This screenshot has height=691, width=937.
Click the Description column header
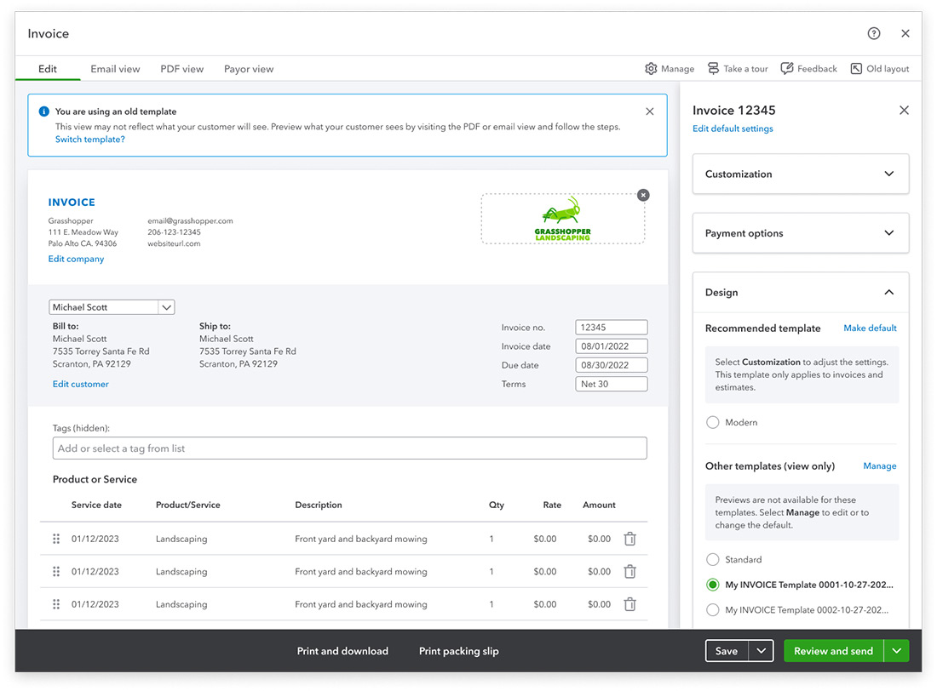pos(318,505)
